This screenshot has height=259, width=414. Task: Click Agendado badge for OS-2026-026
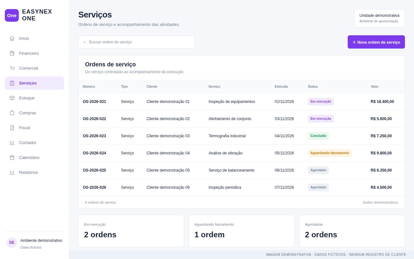[318, 187]
